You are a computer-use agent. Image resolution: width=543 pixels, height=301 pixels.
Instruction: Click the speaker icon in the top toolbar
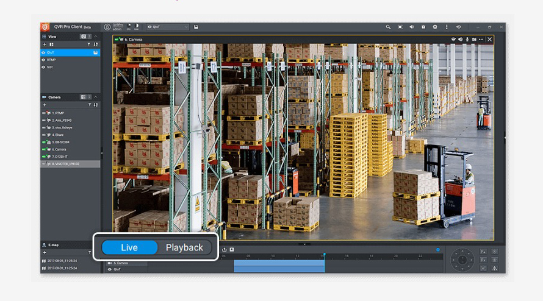(x=411, y=27)
